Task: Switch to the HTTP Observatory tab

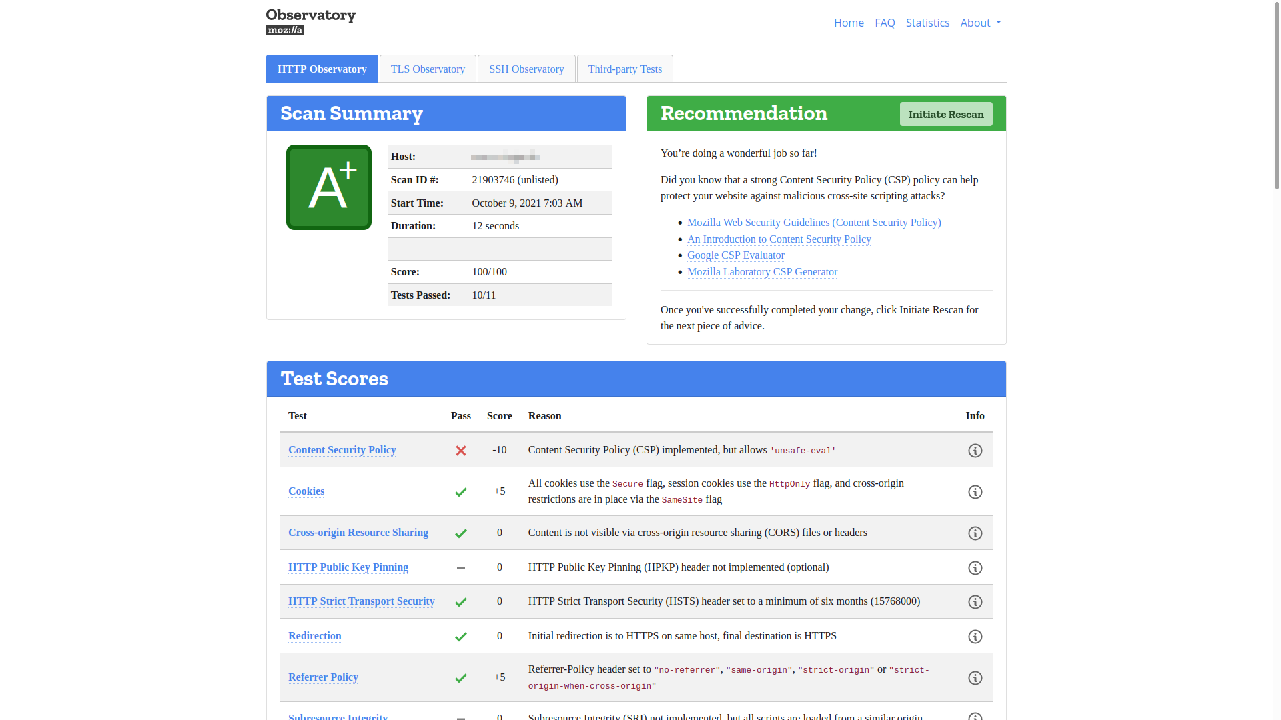Action: click(x=322, y=69)
